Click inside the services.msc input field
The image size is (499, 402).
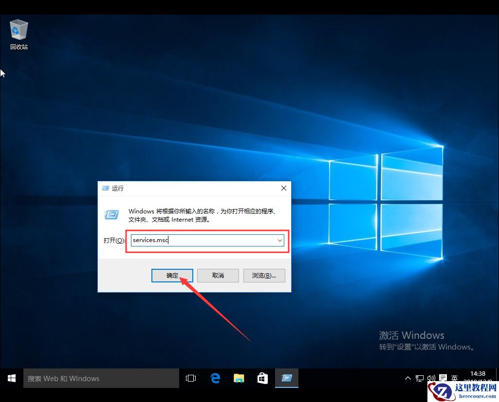tap(195, 240)
